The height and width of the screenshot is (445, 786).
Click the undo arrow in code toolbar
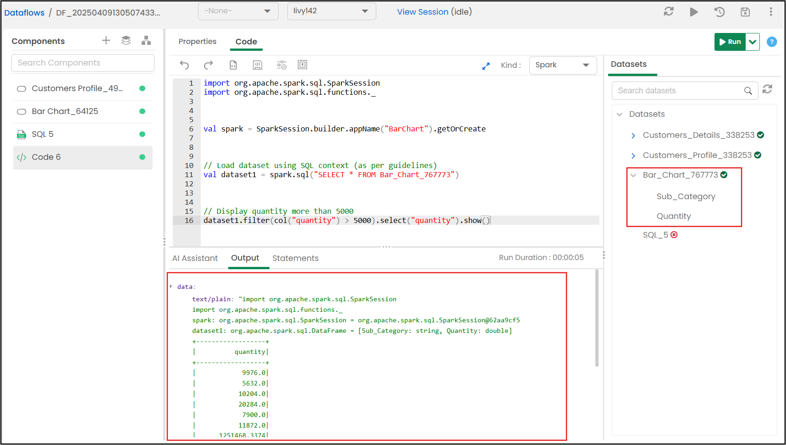pos(184,65)
